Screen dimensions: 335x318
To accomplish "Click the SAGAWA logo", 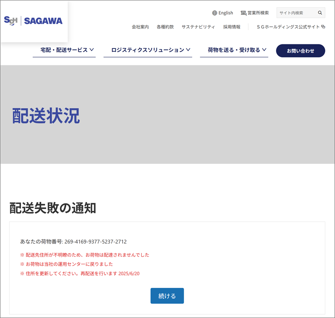I will (x=33, y=21).
